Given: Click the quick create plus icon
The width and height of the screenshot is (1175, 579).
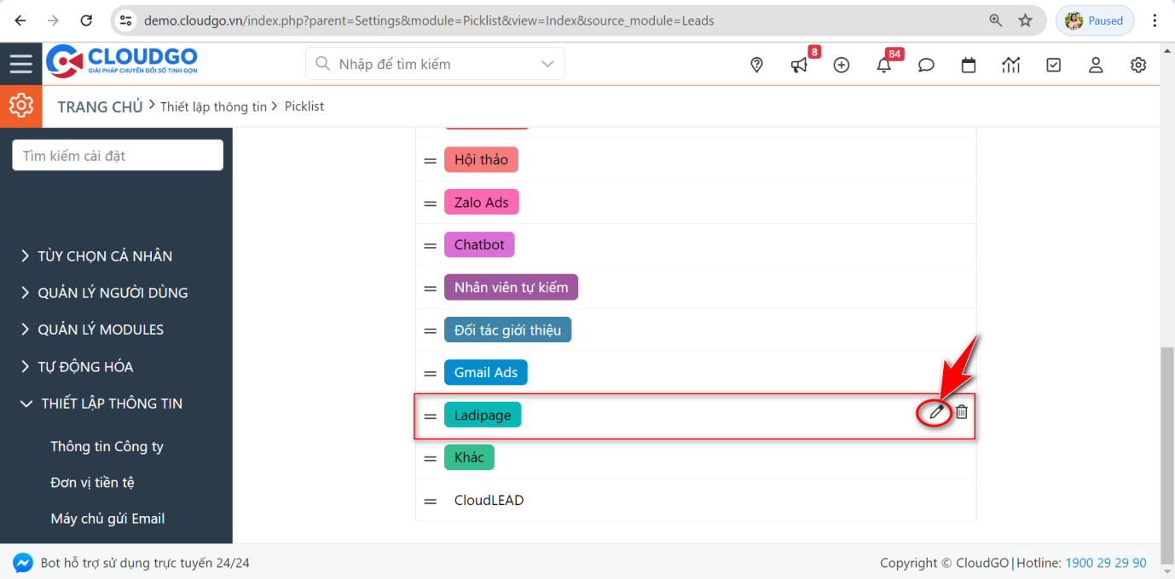Looking at the screenshot, I should point(842,66).
